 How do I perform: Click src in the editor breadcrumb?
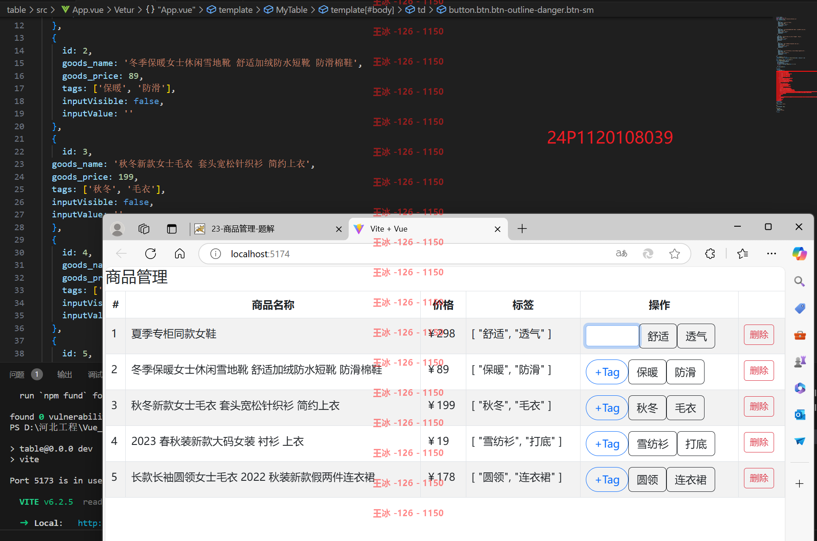(42, 10)
